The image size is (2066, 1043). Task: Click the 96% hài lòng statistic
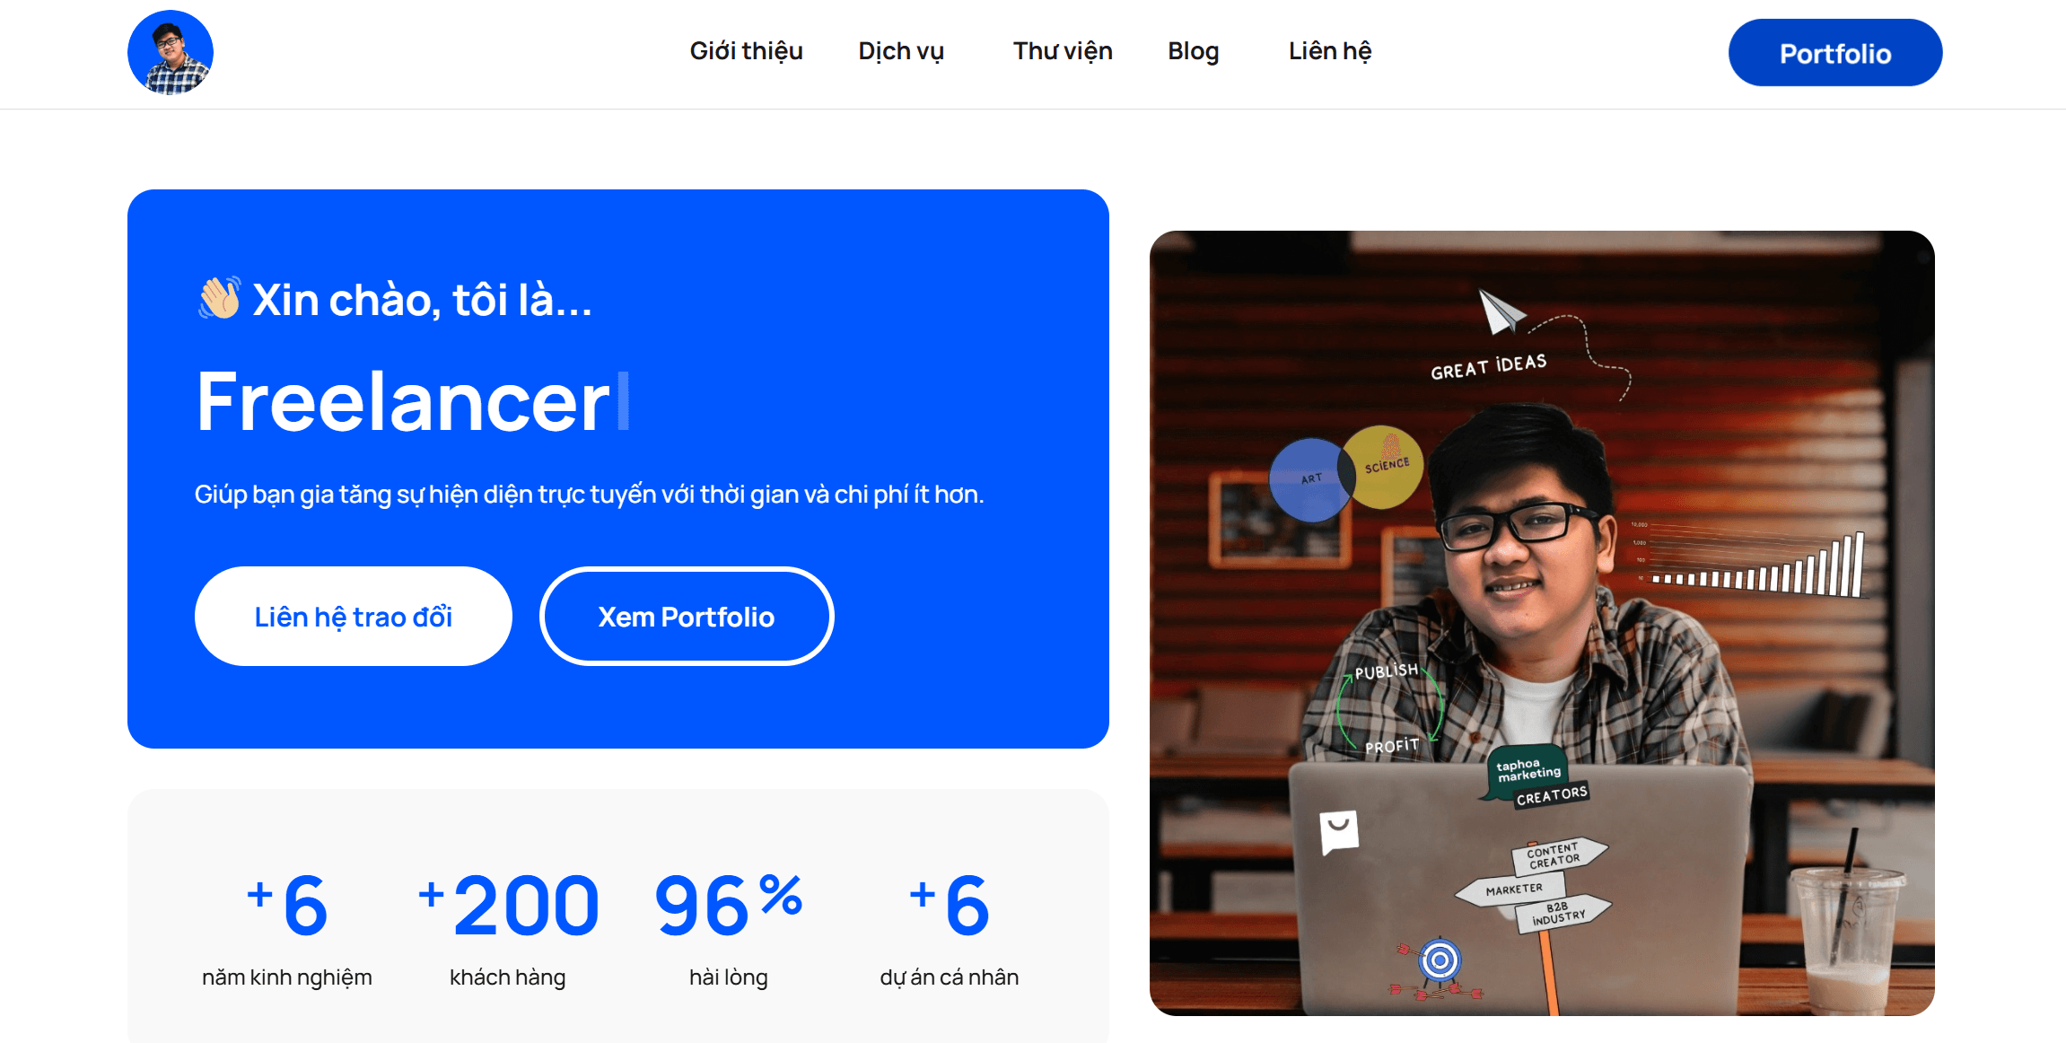click(x=729, y=926)
